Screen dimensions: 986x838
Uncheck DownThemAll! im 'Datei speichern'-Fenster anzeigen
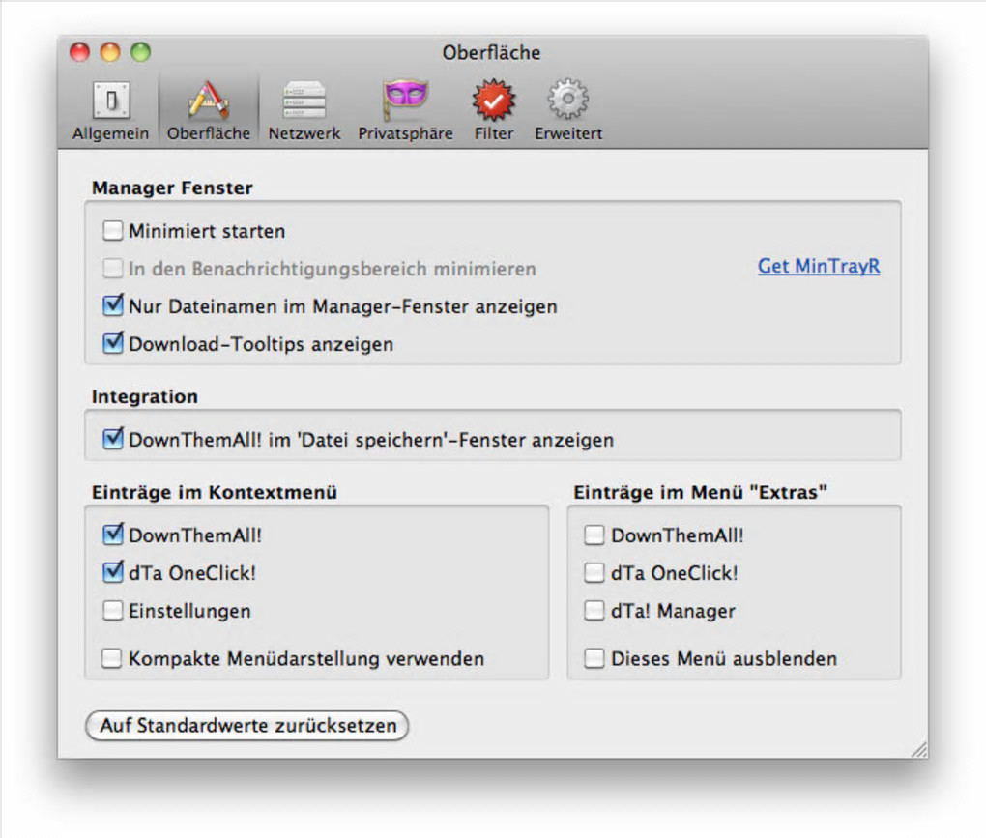click(x=114, y=440)
